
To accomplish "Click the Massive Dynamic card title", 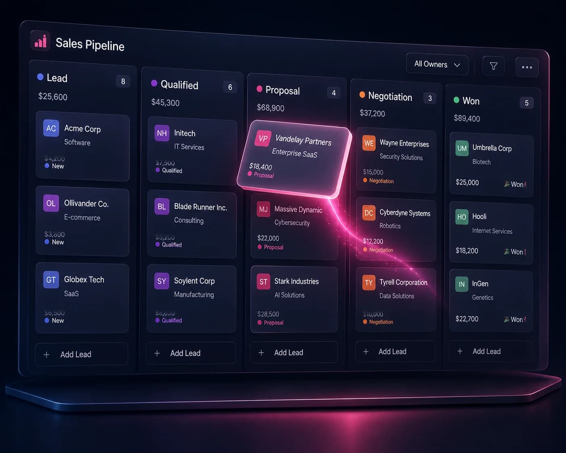I will coord(298,209).
